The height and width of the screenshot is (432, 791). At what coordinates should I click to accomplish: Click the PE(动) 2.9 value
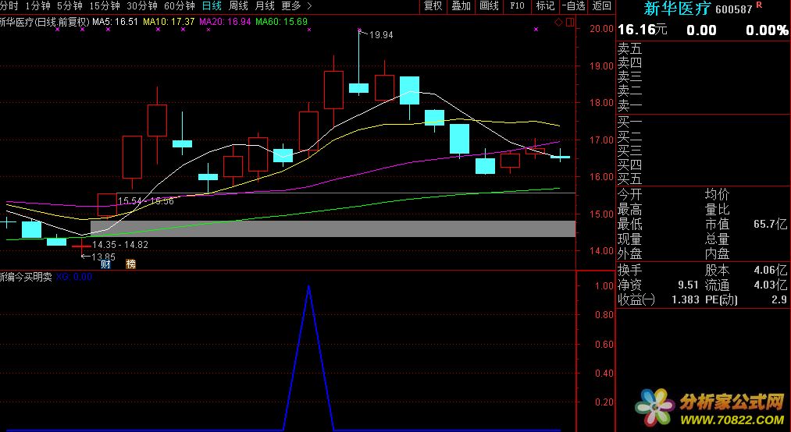(779, 299)
